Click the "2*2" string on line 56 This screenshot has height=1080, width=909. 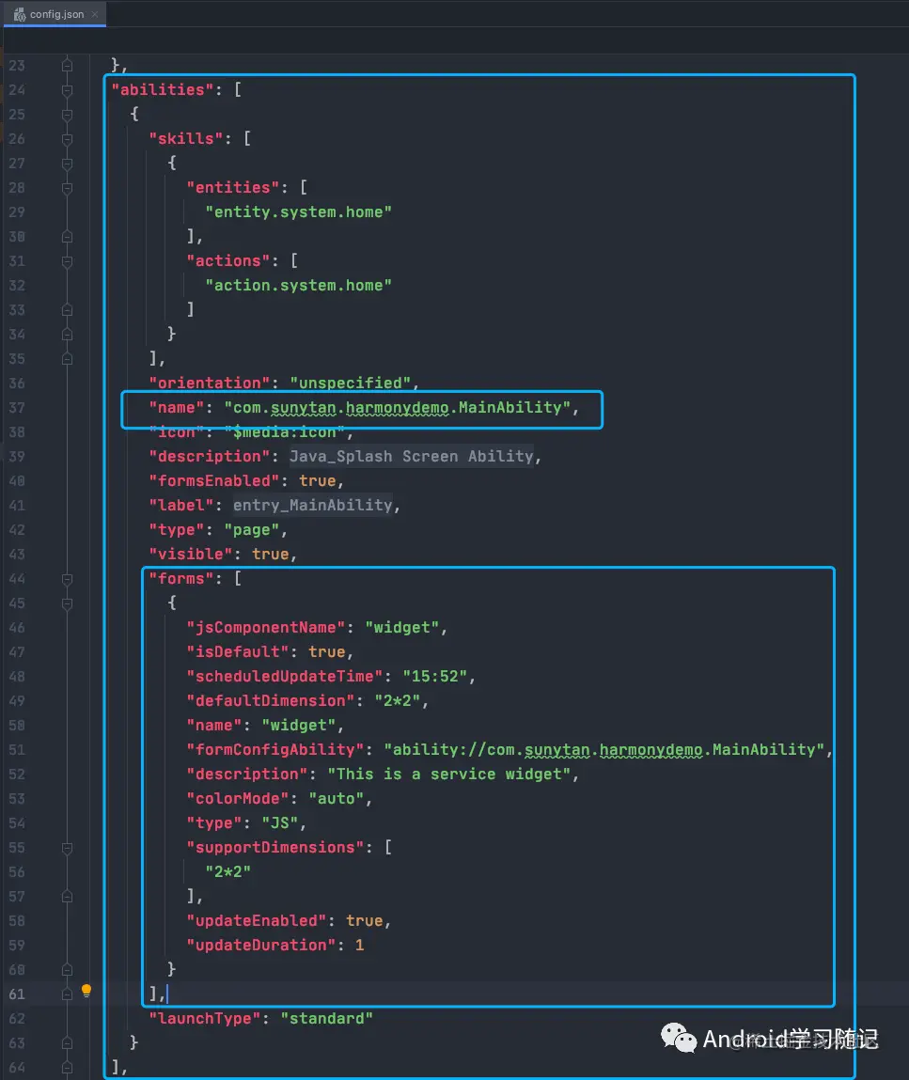(227, 872)
